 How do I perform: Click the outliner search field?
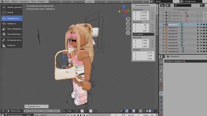click(x=182, y=5)
